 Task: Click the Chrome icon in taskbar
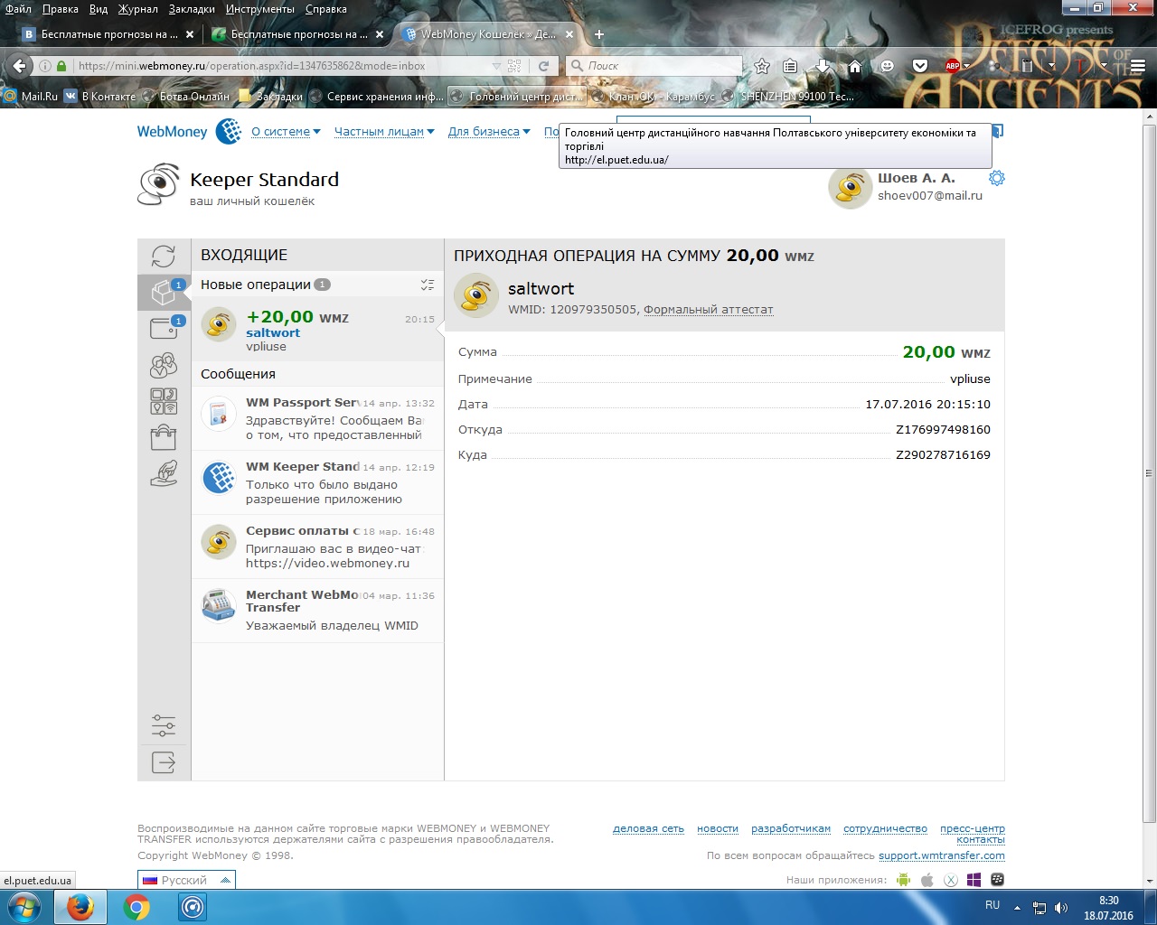coord(136,907)
